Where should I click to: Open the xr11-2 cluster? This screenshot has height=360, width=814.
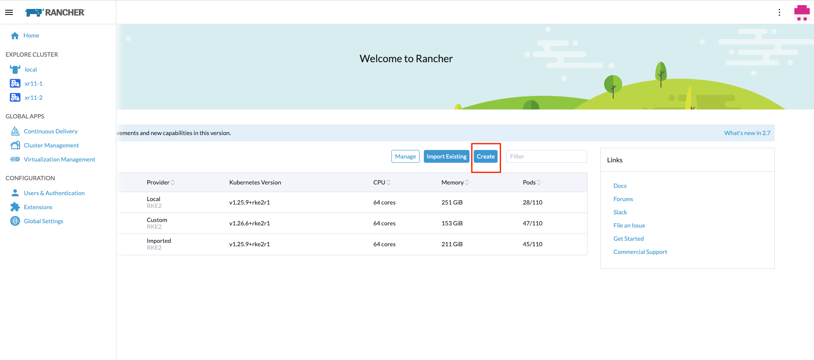[34, 98]
